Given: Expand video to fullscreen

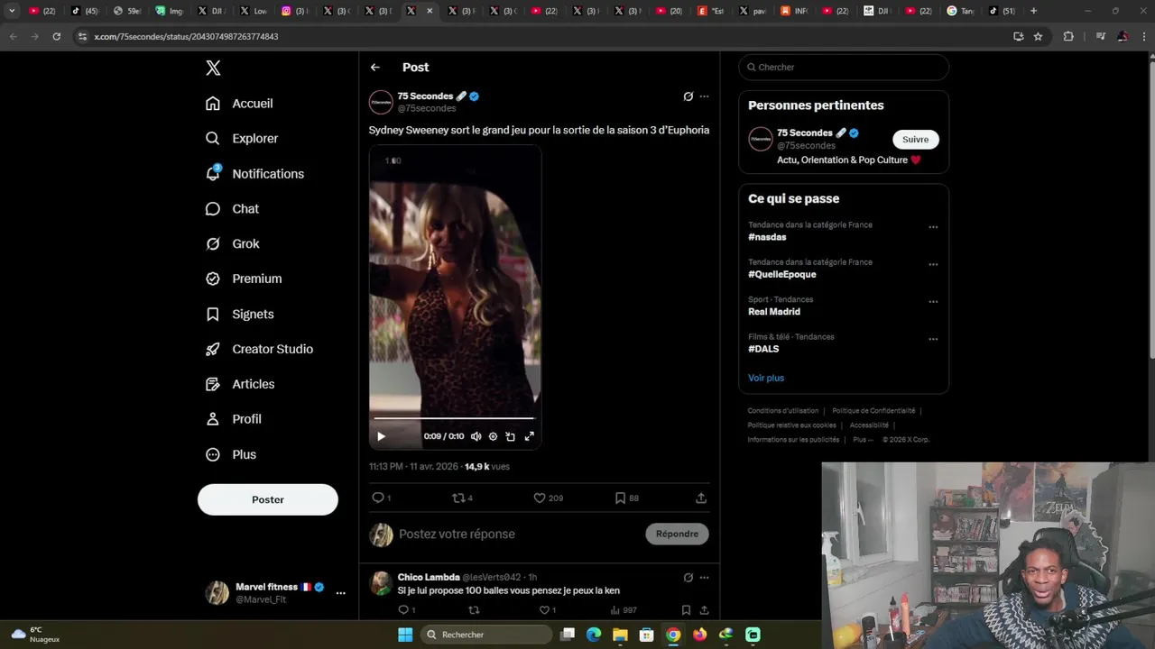Looking at the screenshot, I should tap(530, 436).
